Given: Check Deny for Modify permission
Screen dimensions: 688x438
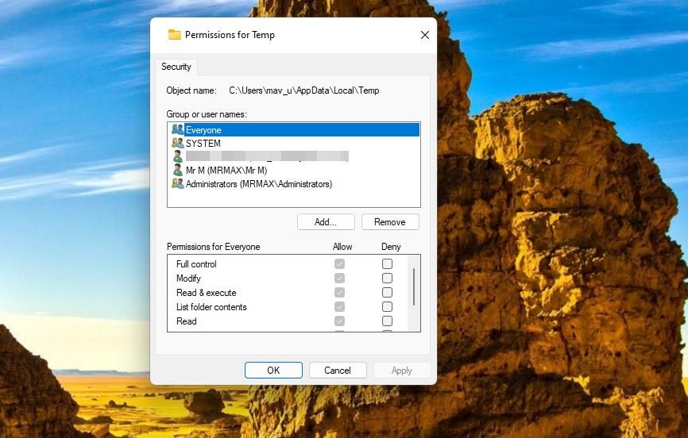Looking at the screenshot, I should [x=387, y=279].
